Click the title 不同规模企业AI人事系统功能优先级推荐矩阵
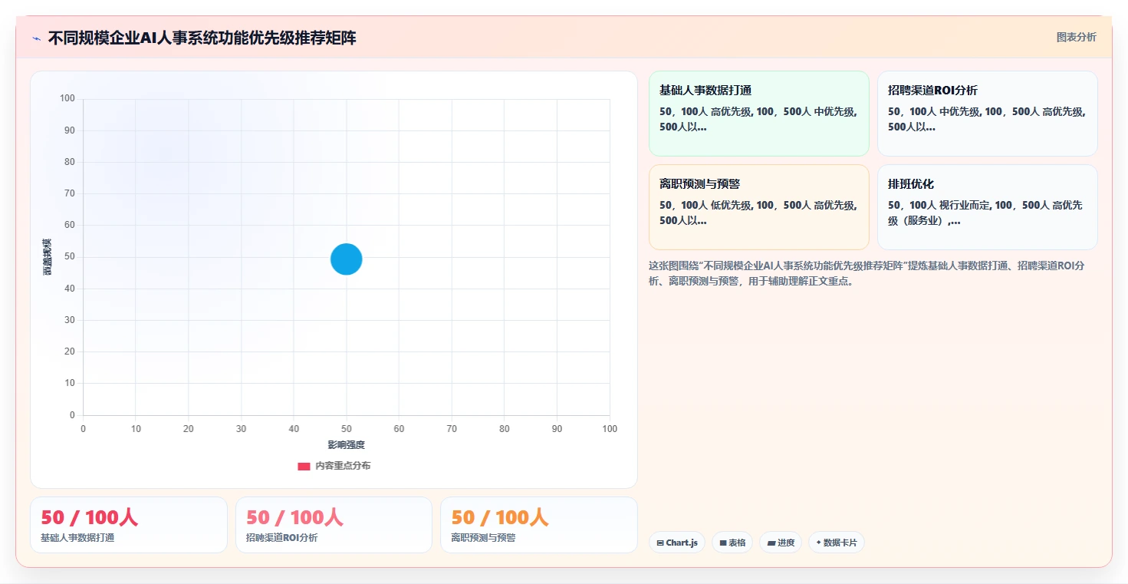This screenshot has width=1128, height=584. (x=202, y=38)
